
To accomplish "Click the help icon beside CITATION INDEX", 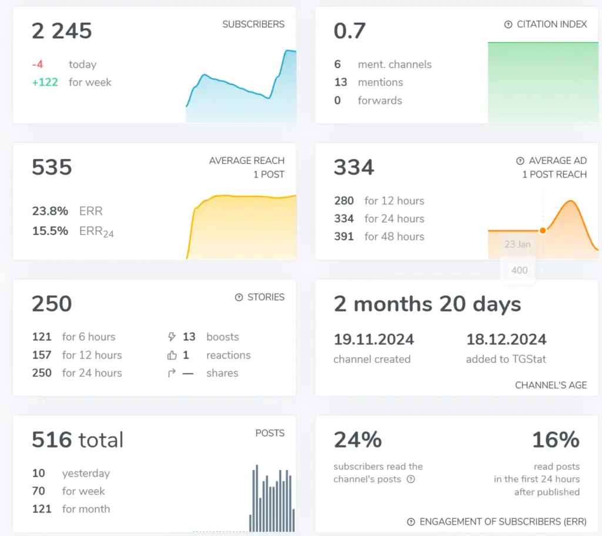I will click(508, 25).
